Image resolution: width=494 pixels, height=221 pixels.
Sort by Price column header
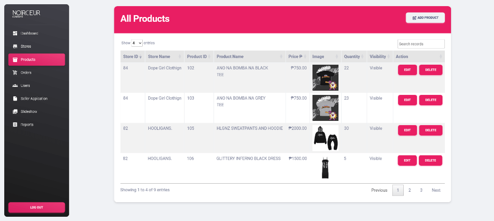pyautogui.click(x=297, y=57)
